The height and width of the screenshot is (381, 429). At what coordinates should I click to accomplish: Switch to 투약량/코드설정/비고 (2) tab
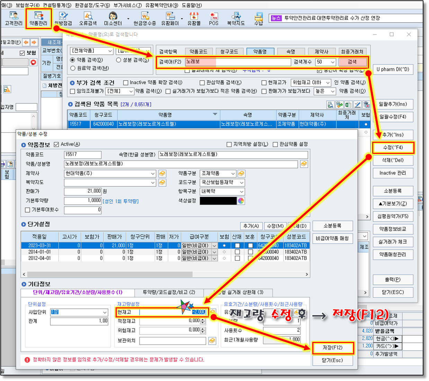click(x=169, y=292)
